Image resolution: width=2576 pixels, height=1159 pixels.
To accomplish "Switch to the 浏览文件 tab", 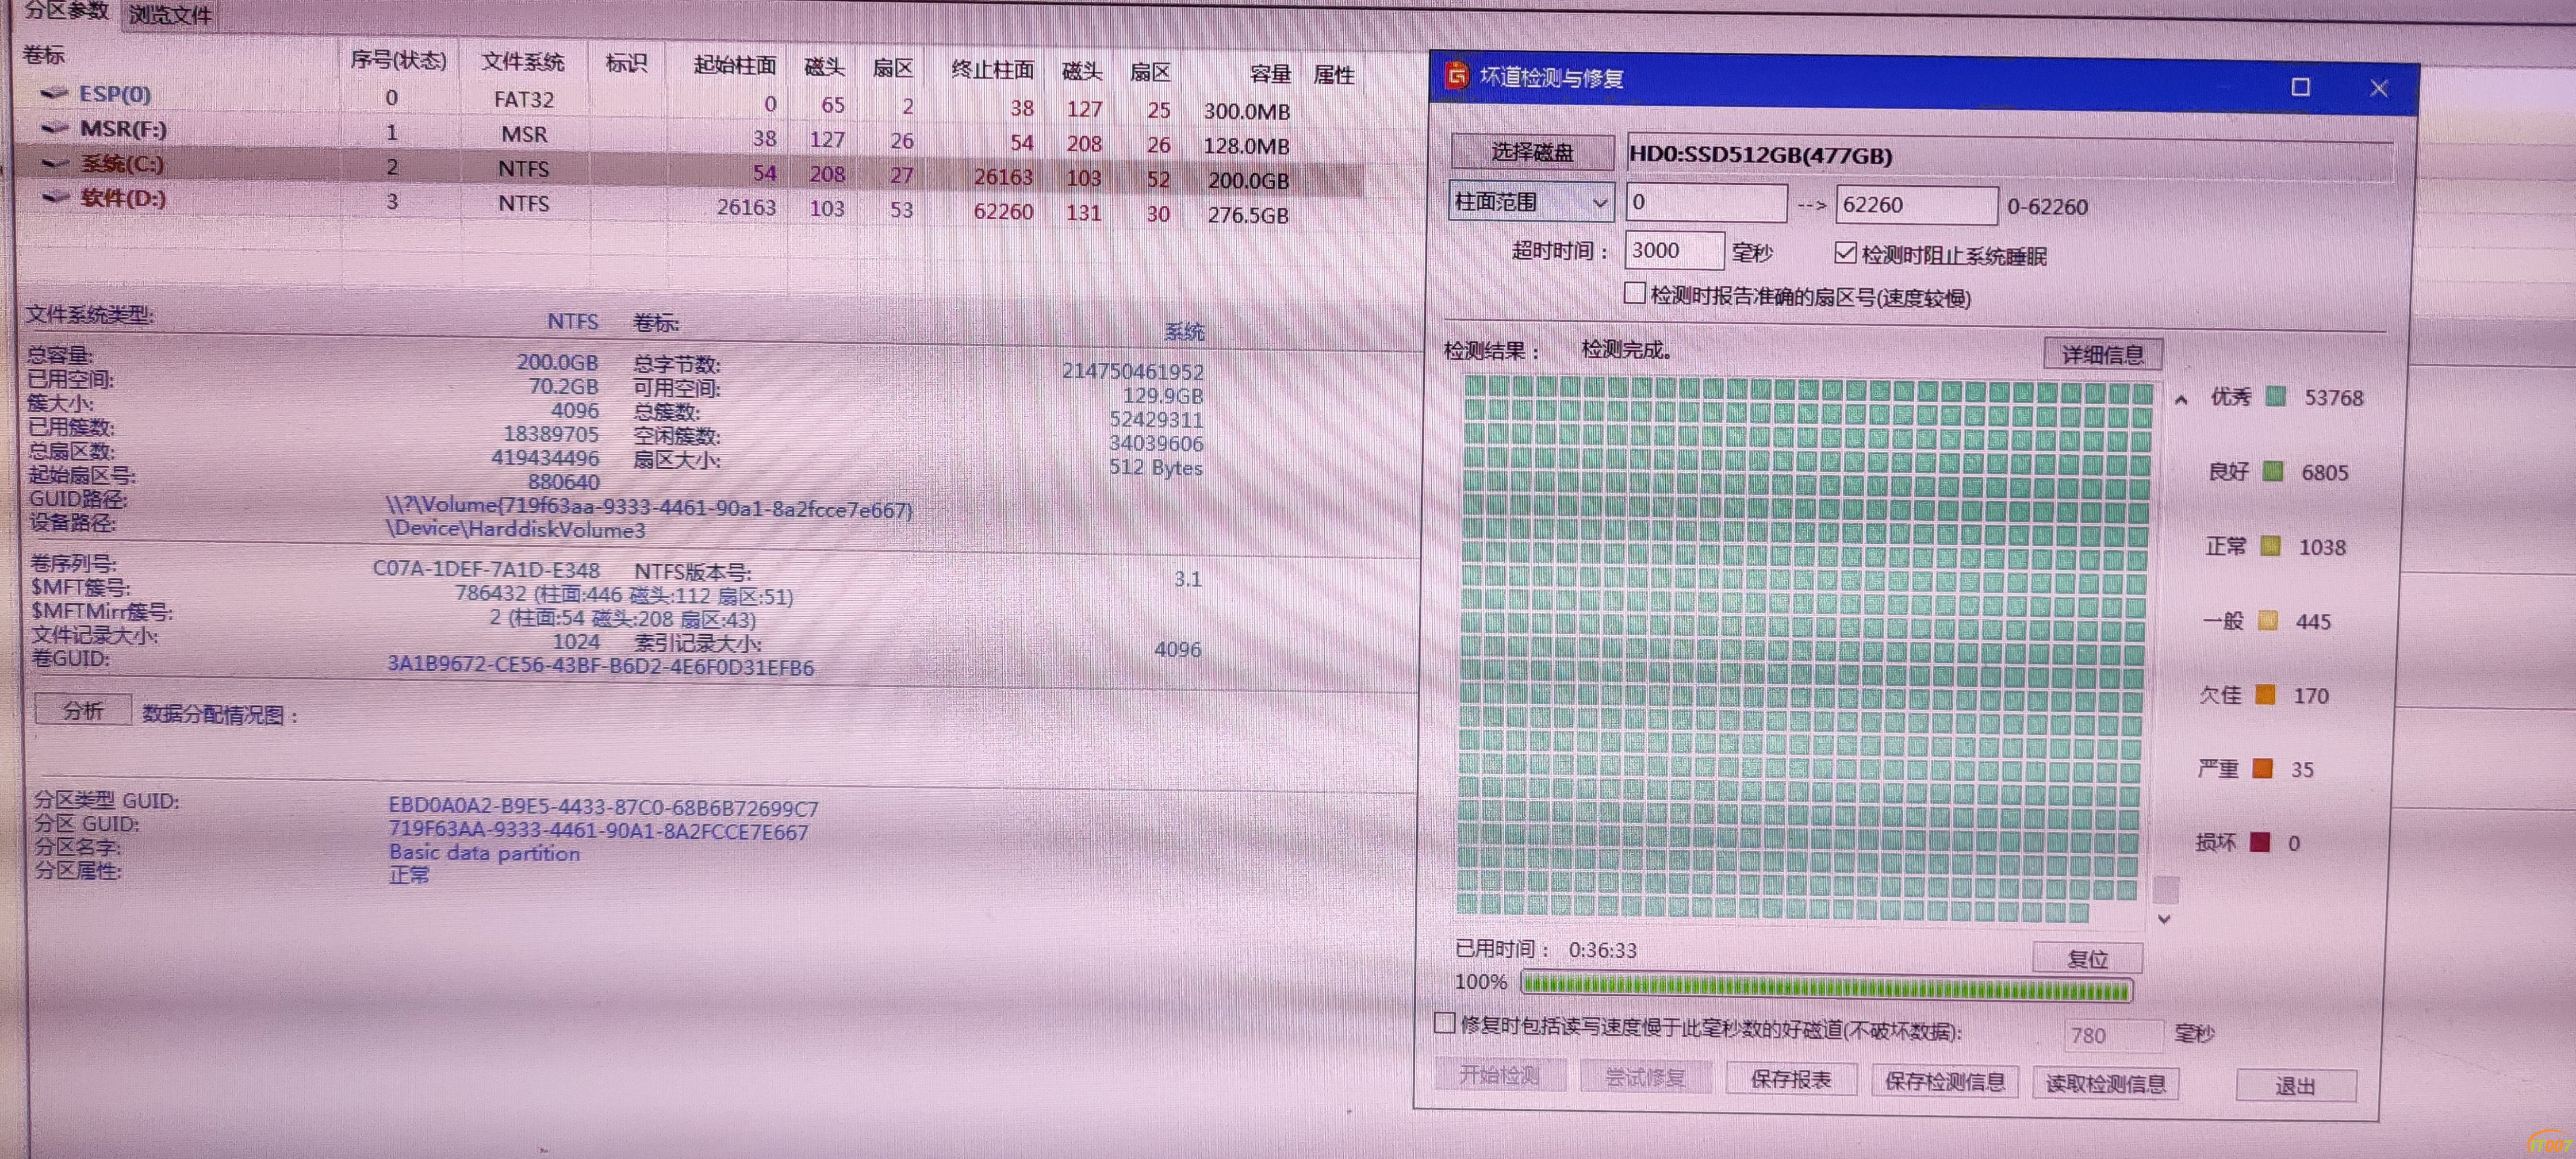I will pos(170,15).
